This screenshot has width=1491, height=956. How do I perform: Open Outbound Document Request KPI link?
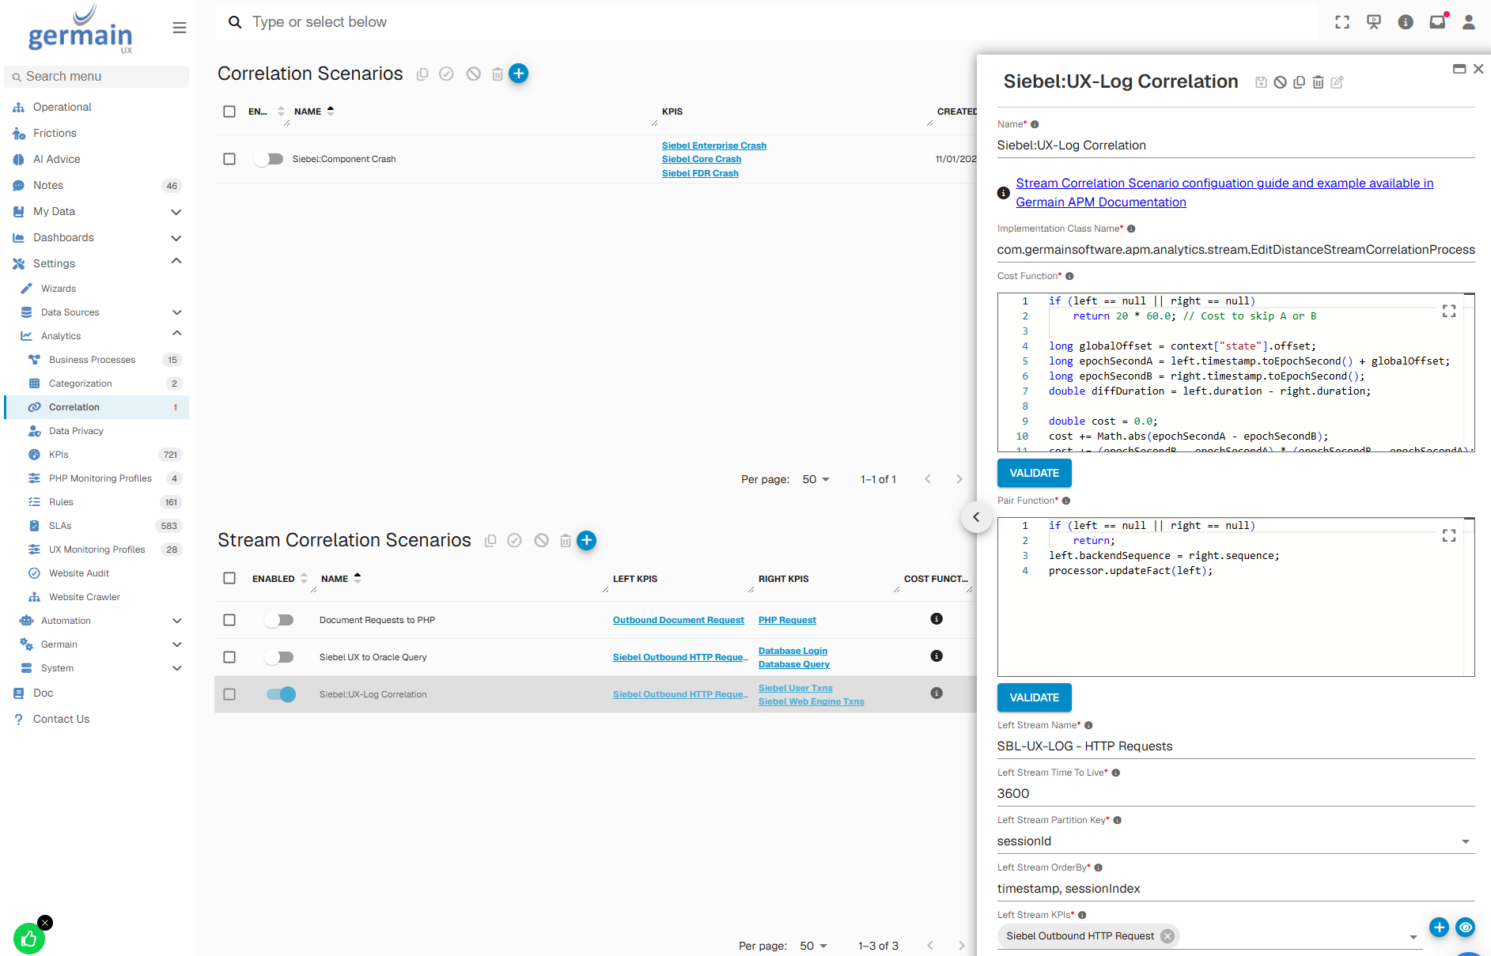[679, 620]
